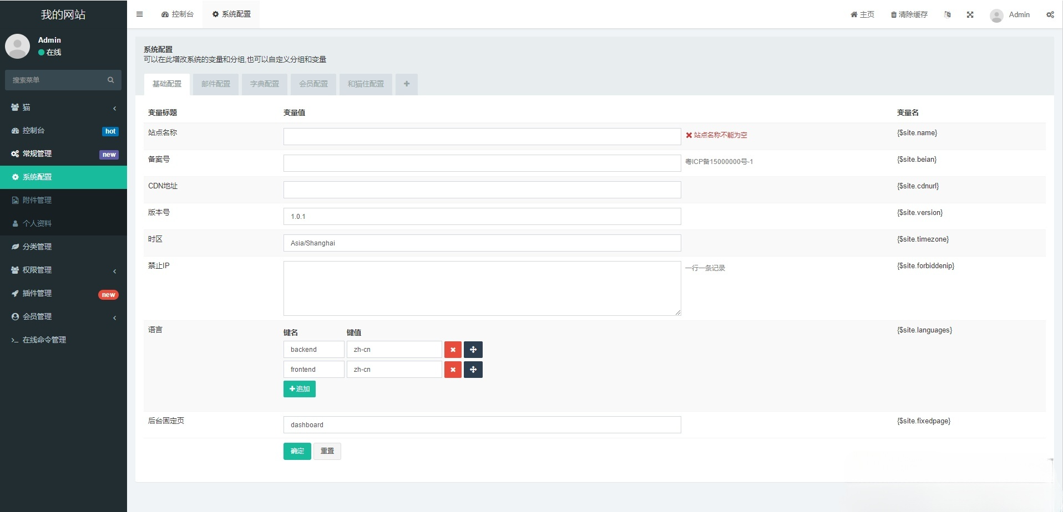
Task: Click the drag handle on frontend row
Action: (x=473, y=370)
